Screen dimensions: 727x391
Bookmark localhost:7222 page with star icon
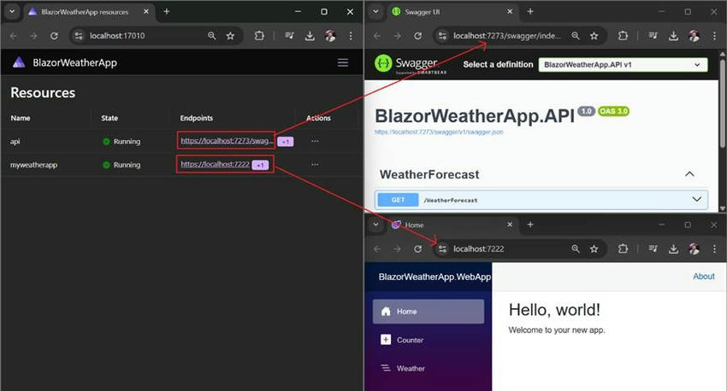click(594, 249)
